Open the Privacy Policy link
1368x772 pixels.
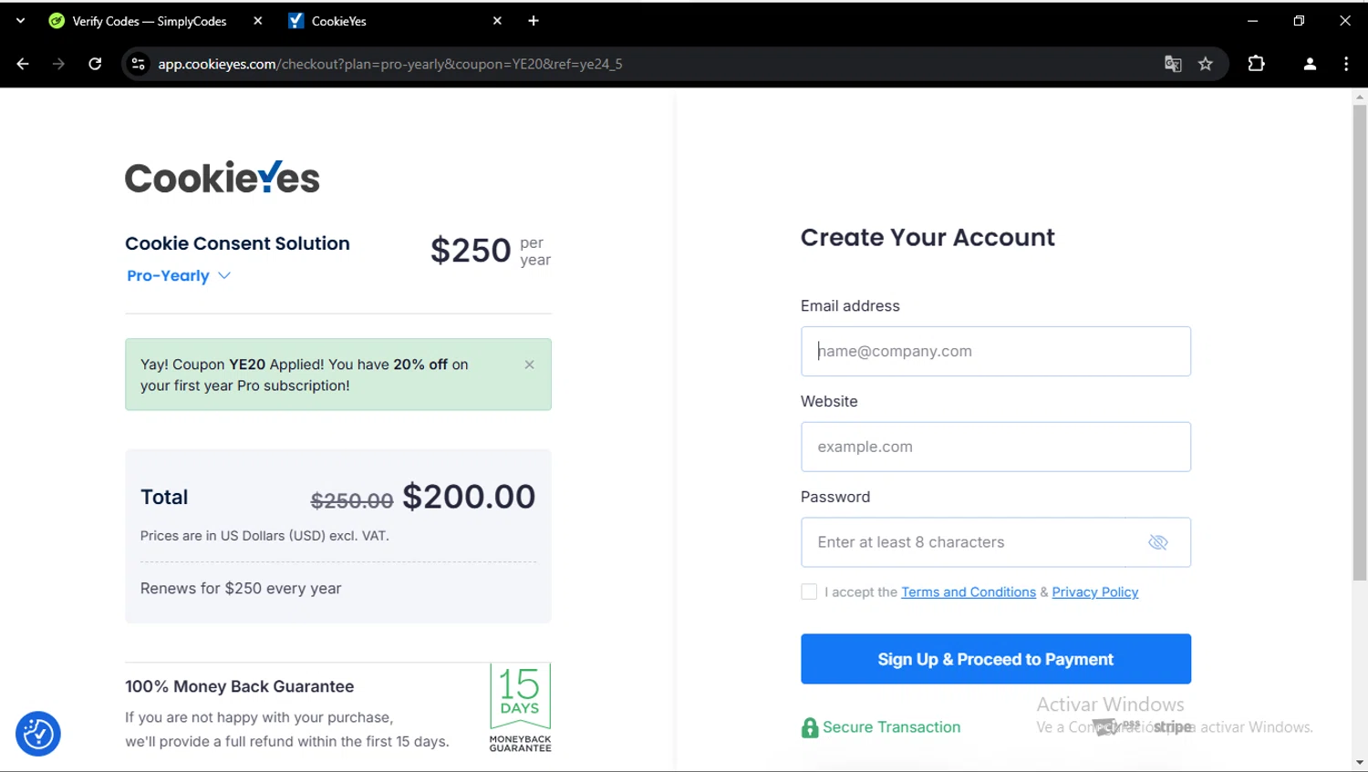tap(1095, 592)
